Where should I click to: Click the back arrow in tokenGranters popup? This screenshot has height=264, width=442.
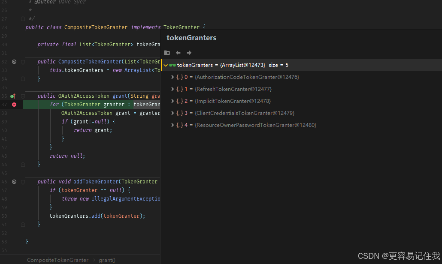coord(178,53)
